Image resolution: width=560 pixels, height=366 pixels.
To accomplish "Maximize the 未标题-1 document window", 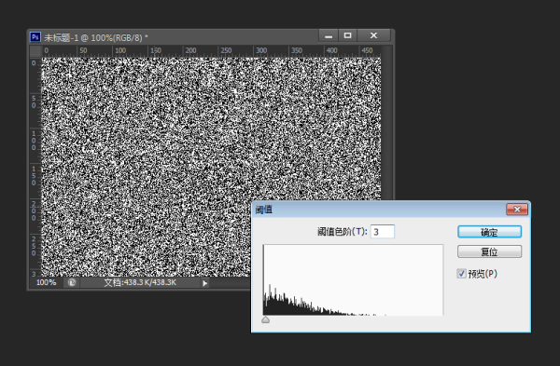I will (347, 35).
